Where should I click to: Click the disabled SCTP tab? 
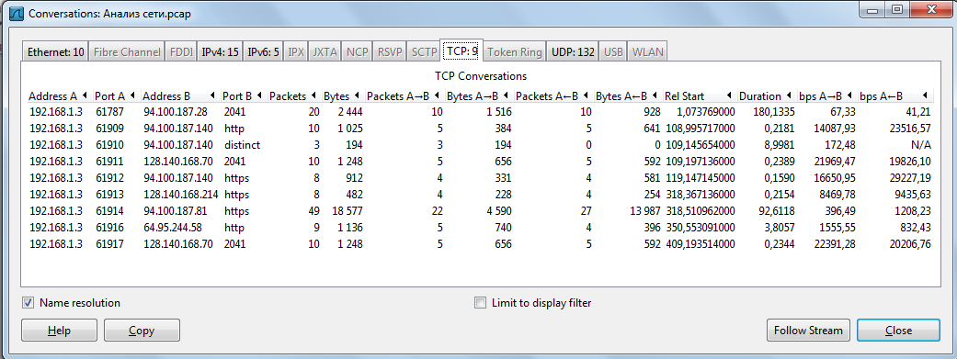click(x=424, y=52)
